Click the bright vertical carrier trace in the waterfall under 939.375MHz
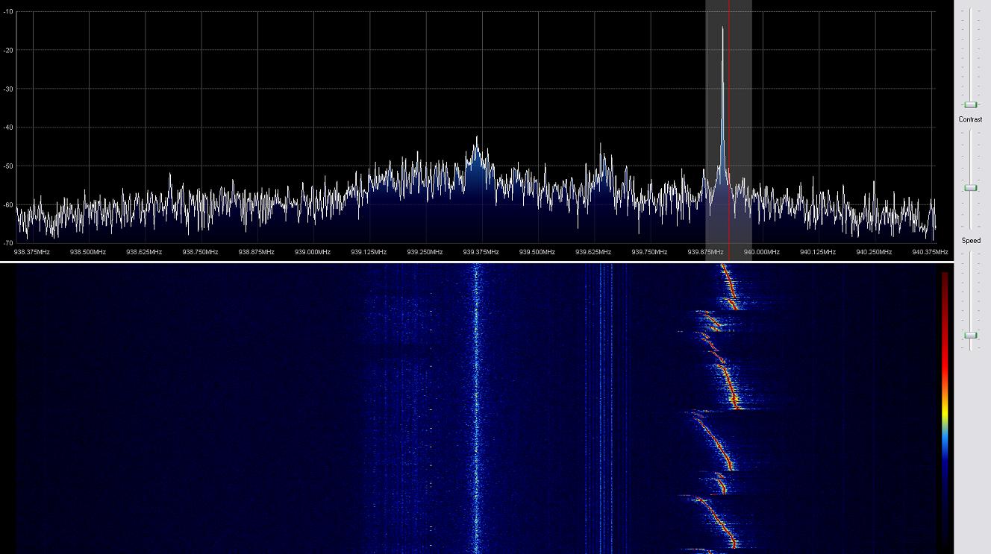Viewport: 991px width, 554px height. (x=476, y=409)
